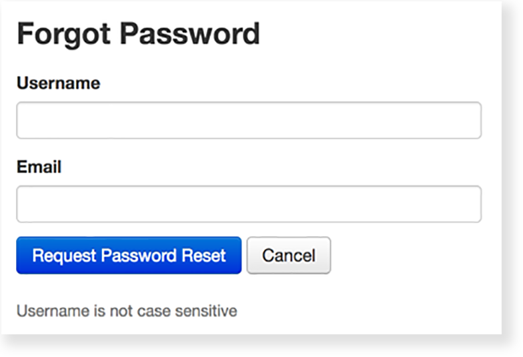Image resolution: width=523 pixels, height=357 pixels.
Task: Click the Forgot Password heading
Action: click(138, 34)
